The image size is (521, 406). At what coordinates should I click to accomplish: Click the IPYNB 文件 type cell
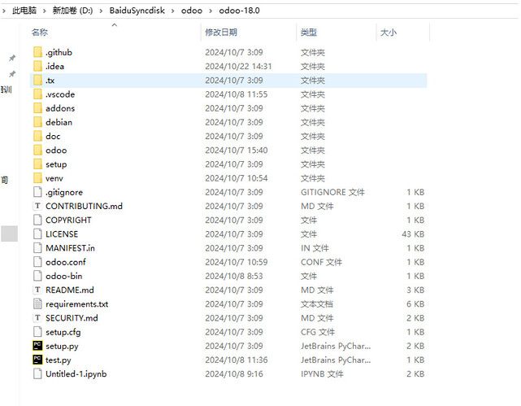(322, 373)
